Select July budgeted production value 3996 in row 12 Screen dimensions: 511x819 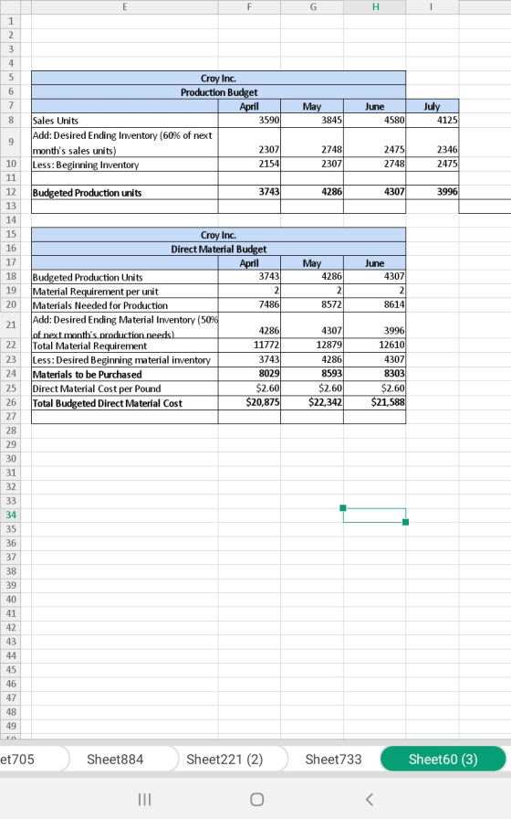[433, 192]
